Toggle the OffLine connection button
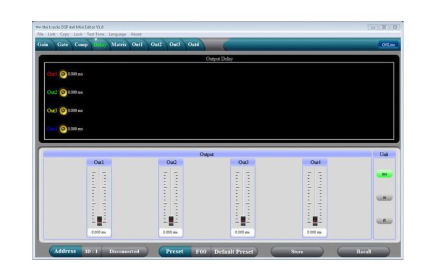The width and height of the screenshot is (427, 272). click(x=388, y=45)
